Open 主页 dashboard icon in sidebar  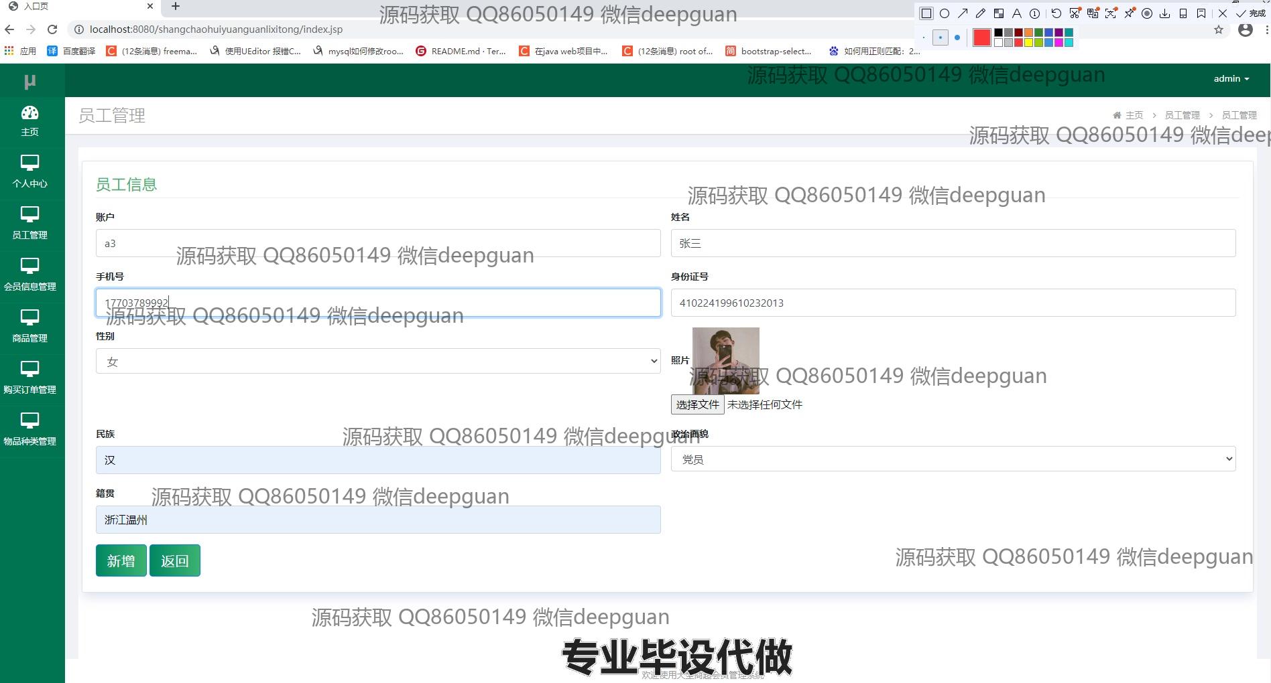(30, 121)
